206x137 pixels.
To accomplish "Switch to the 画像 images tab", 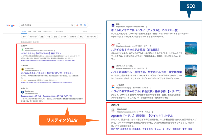I will pyautogui.click(x=30, y=32).
